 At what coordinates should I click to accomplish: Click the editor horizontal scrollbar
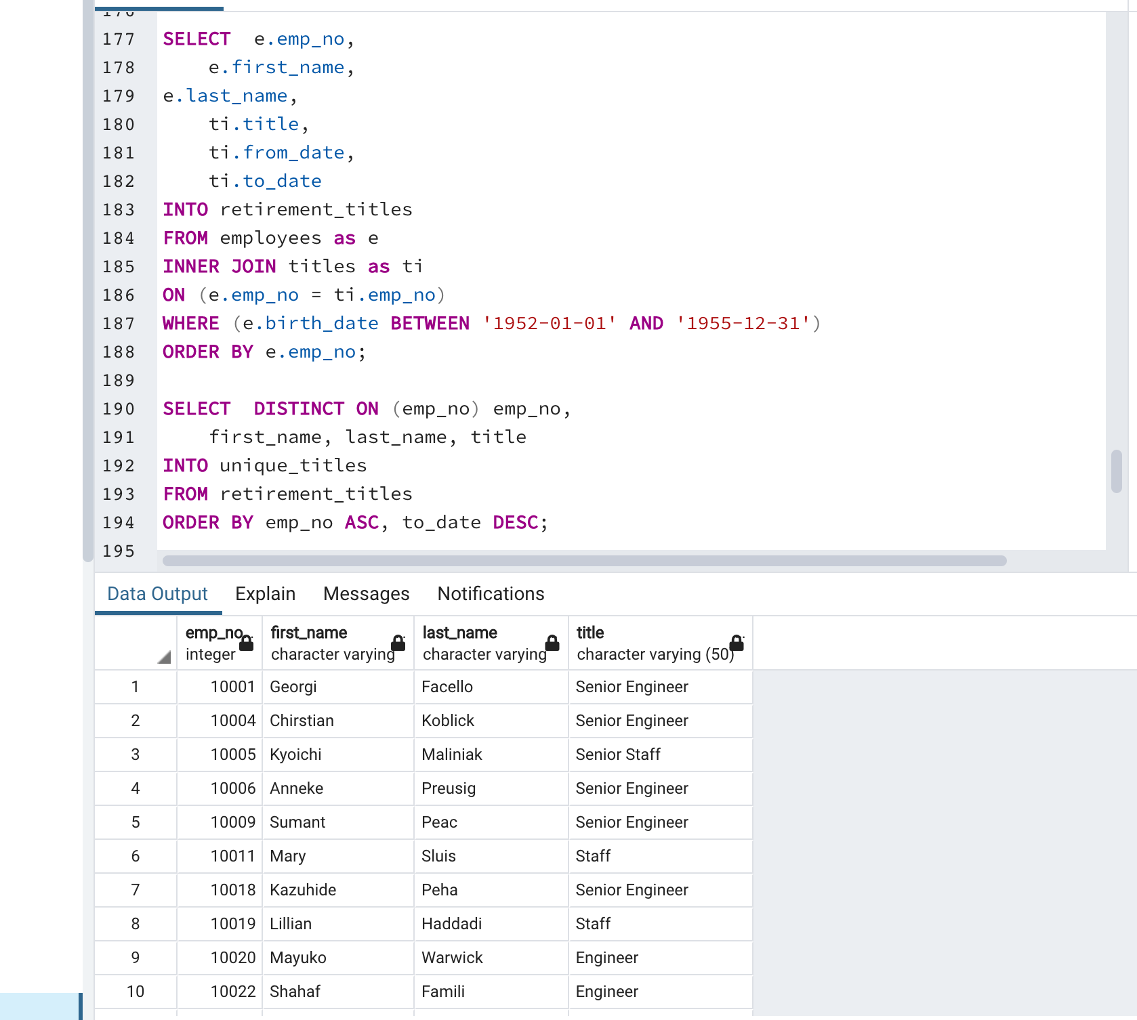584,561
